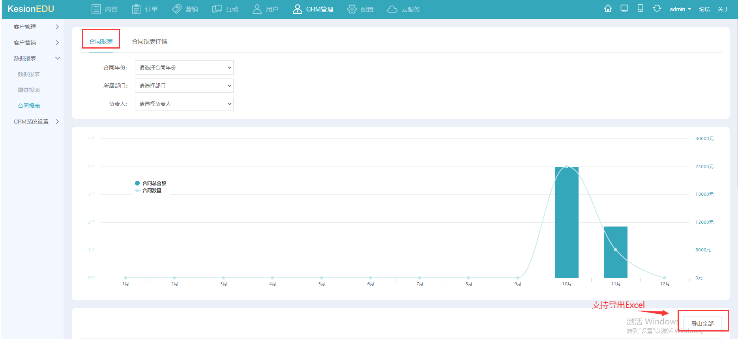The image size is (738, 339).
Task: Toggle 合同数量 legend series
Action: click(148, 190)
